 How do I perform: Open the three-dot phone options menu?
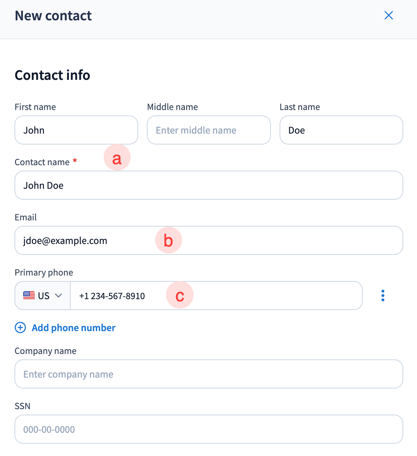(383, 296)
